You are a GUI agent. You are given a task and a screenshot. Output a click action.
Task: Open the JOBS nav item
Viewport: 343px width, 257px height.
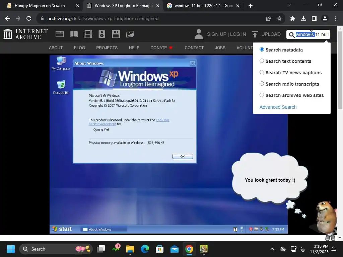pos(220,48)
